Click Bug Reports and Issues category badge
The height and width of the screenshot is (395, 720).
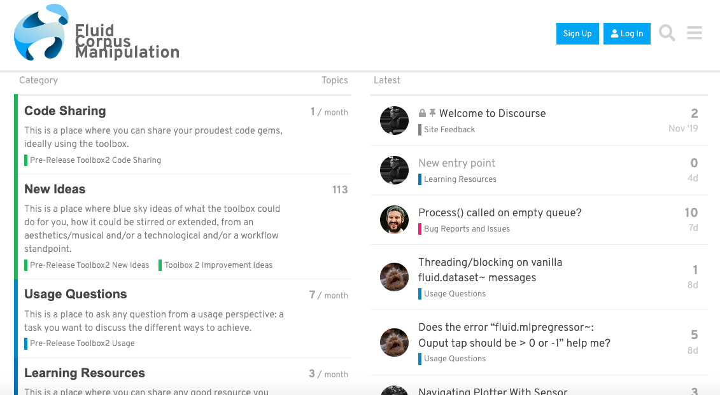(x=464, y=229)
